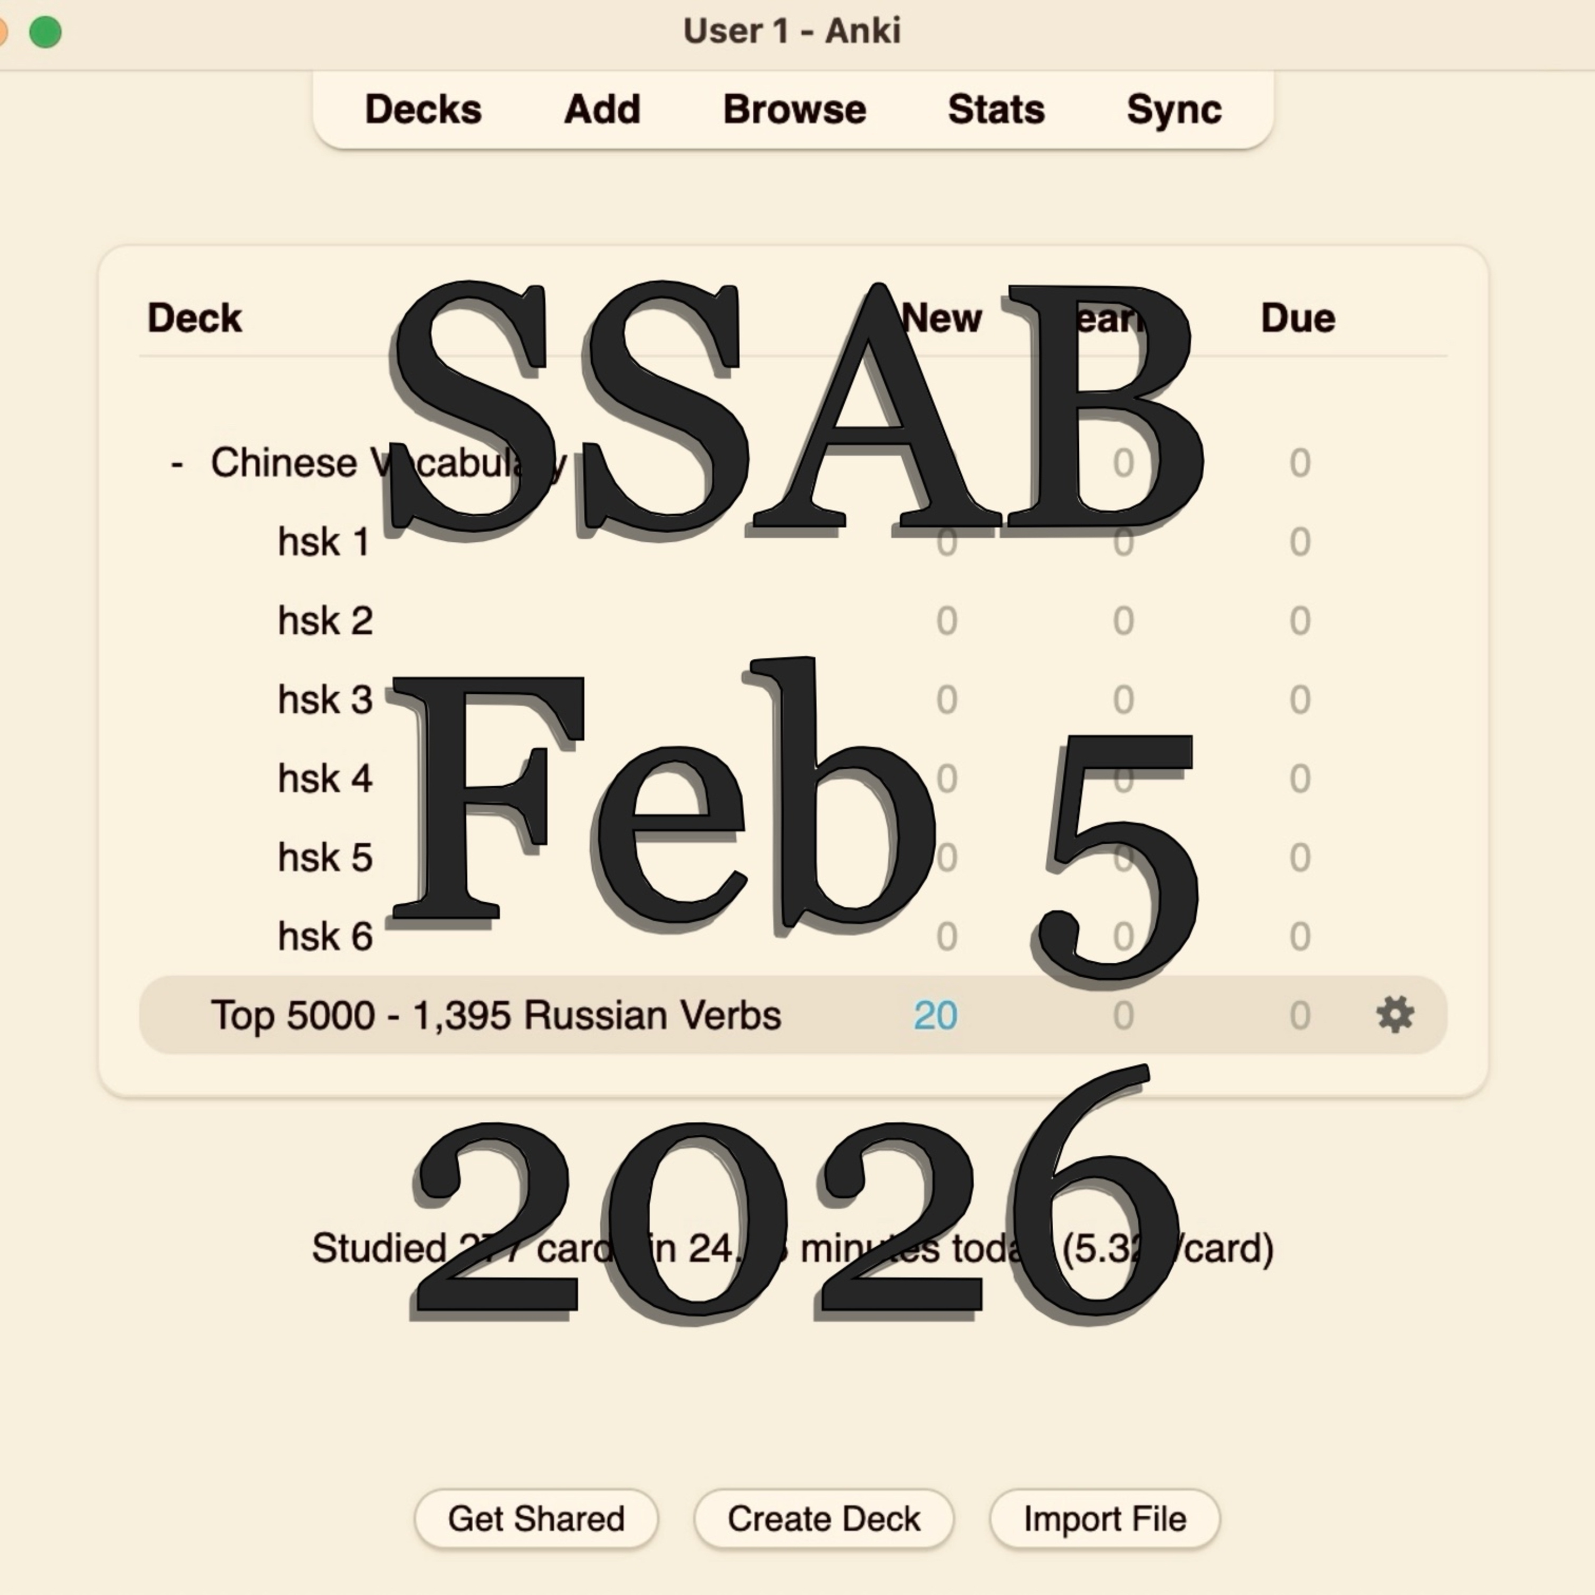Open the hsk 6 deck
Viewport: 1595px width, 1595px height.
(325, 936)
